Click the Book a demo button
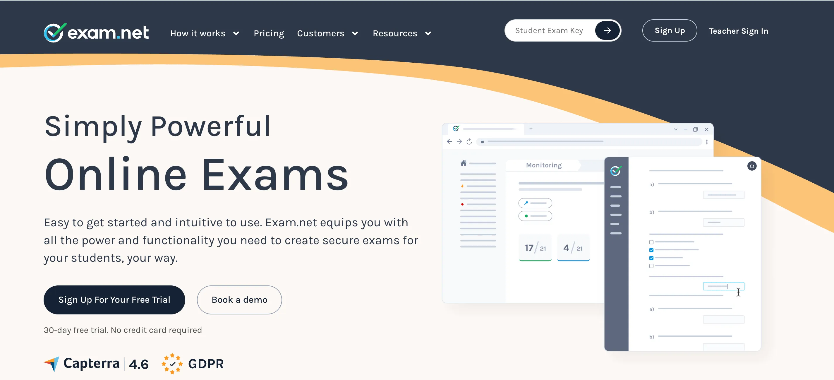This screenshot has width=834, height=380. 239,300
